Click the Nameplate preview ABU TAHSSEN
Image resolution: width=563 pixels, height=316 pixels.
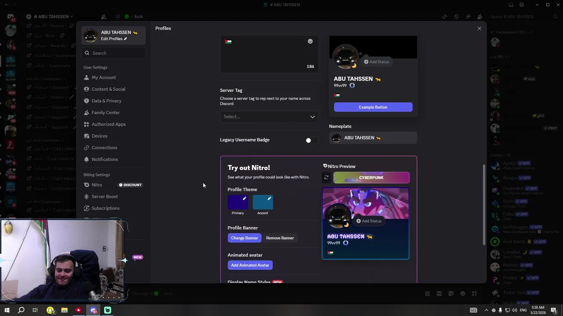point(373,138)
